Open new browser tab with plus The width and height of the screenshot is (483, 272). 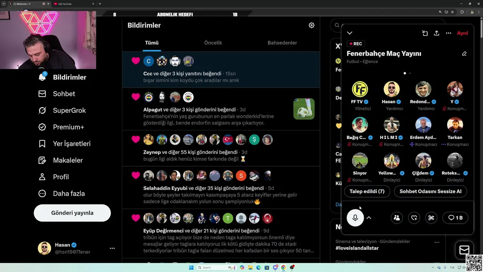tap(100, 4)
